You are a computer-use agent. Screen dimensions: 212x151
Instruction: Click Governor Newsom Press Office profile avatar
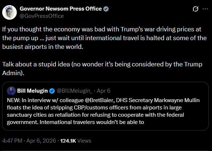coord(9,12)
